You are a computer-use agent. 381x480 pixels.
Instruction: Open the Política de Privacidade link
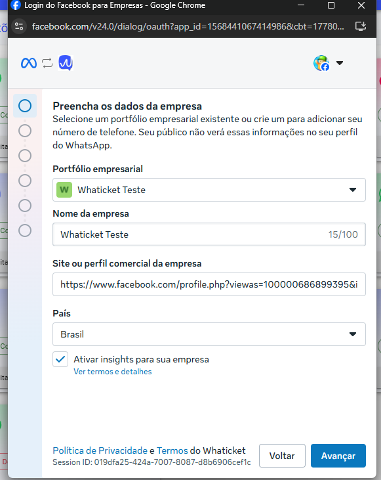(x=100, y=450)
